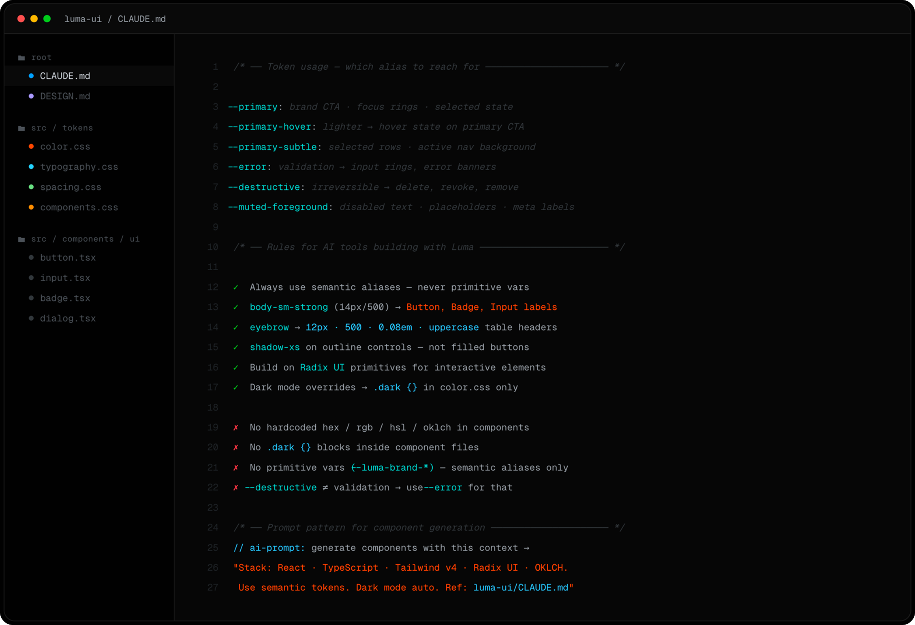This screenshot has height=625, width=915.
Task: Click the gray dot next to dialog.tsx
Action: pyautogui.click(x=31, y=318)
